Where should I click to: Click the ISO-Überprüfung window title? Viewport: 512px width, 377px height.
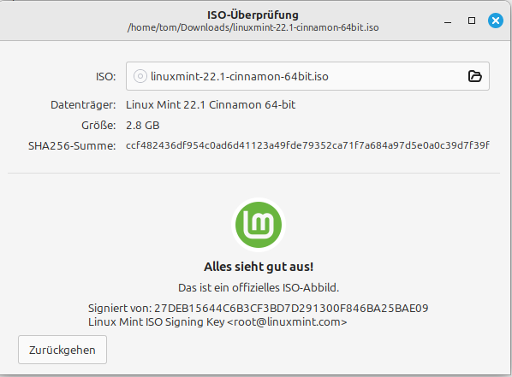[253, 15]
